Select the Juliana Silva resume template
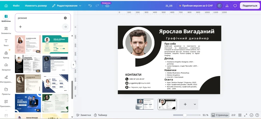 click(28, 84)
